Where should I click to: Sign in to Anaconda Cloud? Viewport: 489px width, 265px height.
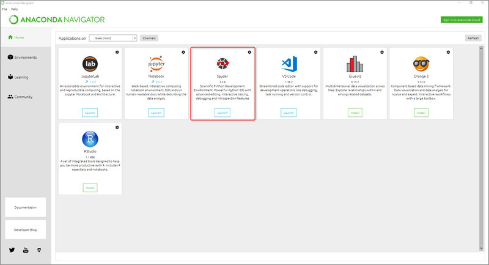461,20
